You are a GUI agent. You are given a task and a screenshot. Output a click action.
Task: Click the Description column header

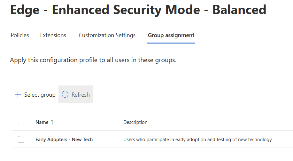[x=135, y=122]
